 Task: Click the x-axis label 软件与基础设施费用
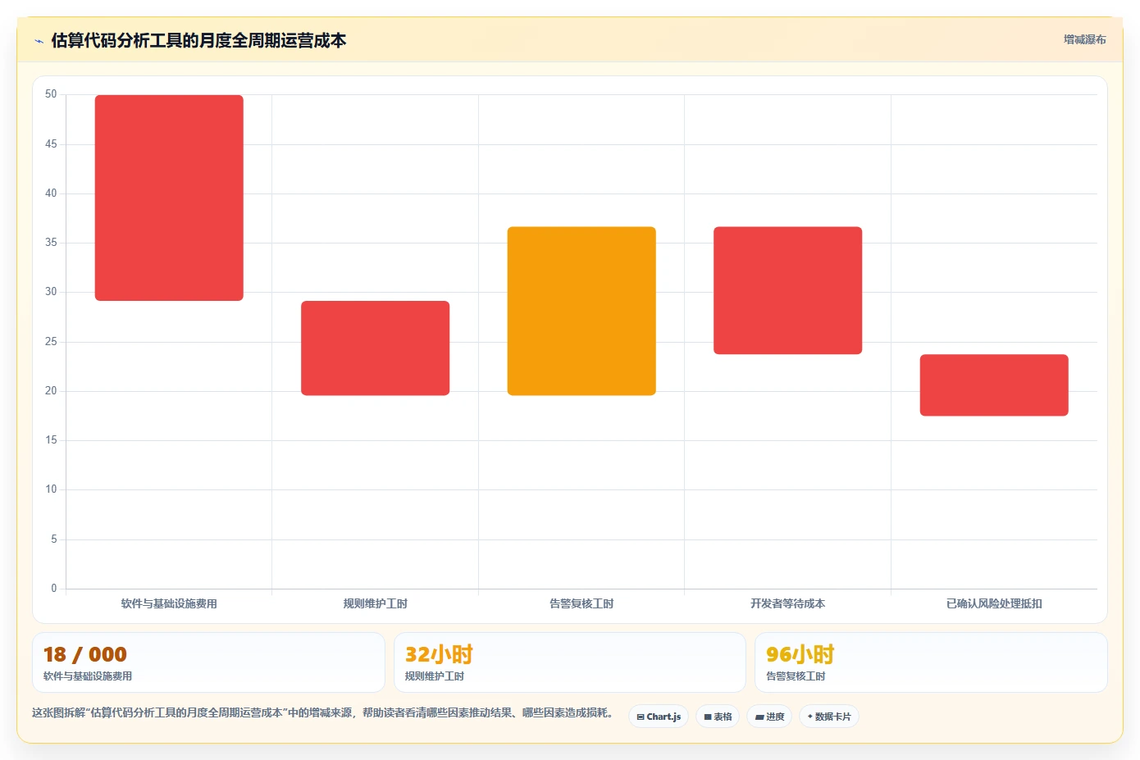[x=169, y=603]
